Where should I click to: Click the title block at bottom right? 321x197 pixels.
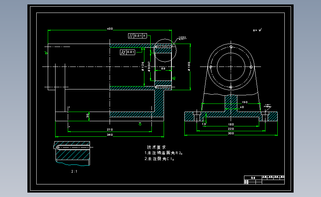click(x=264, y=180)
